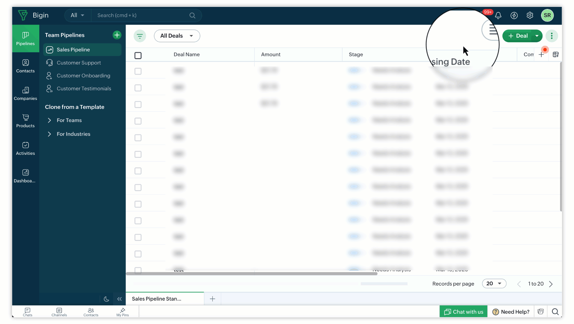The width and height of the screenshot is (574, 324).
Task: Check the first deal row checkbox
Action: (x=138, y=71)
